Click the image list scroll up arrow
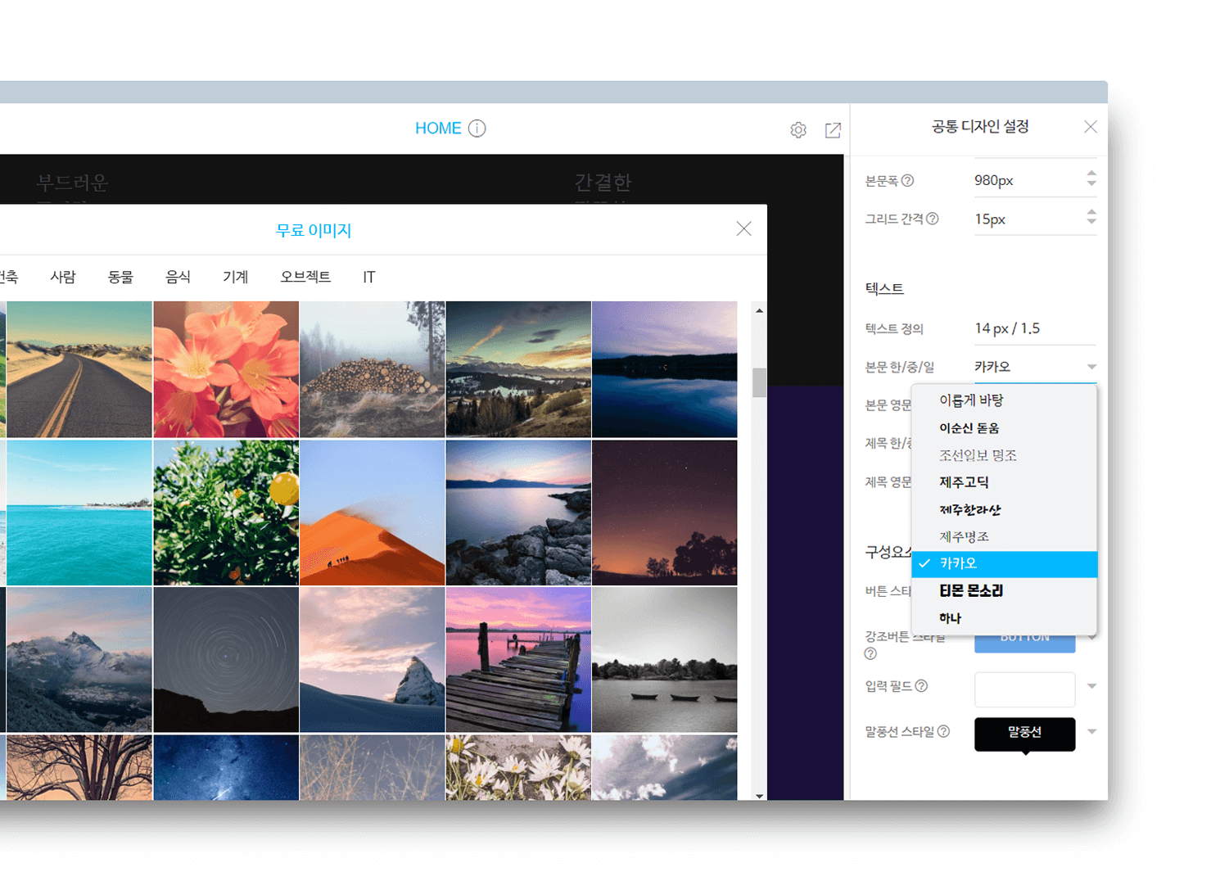This screenshot has width=1229, height=881. pos(760,311)
